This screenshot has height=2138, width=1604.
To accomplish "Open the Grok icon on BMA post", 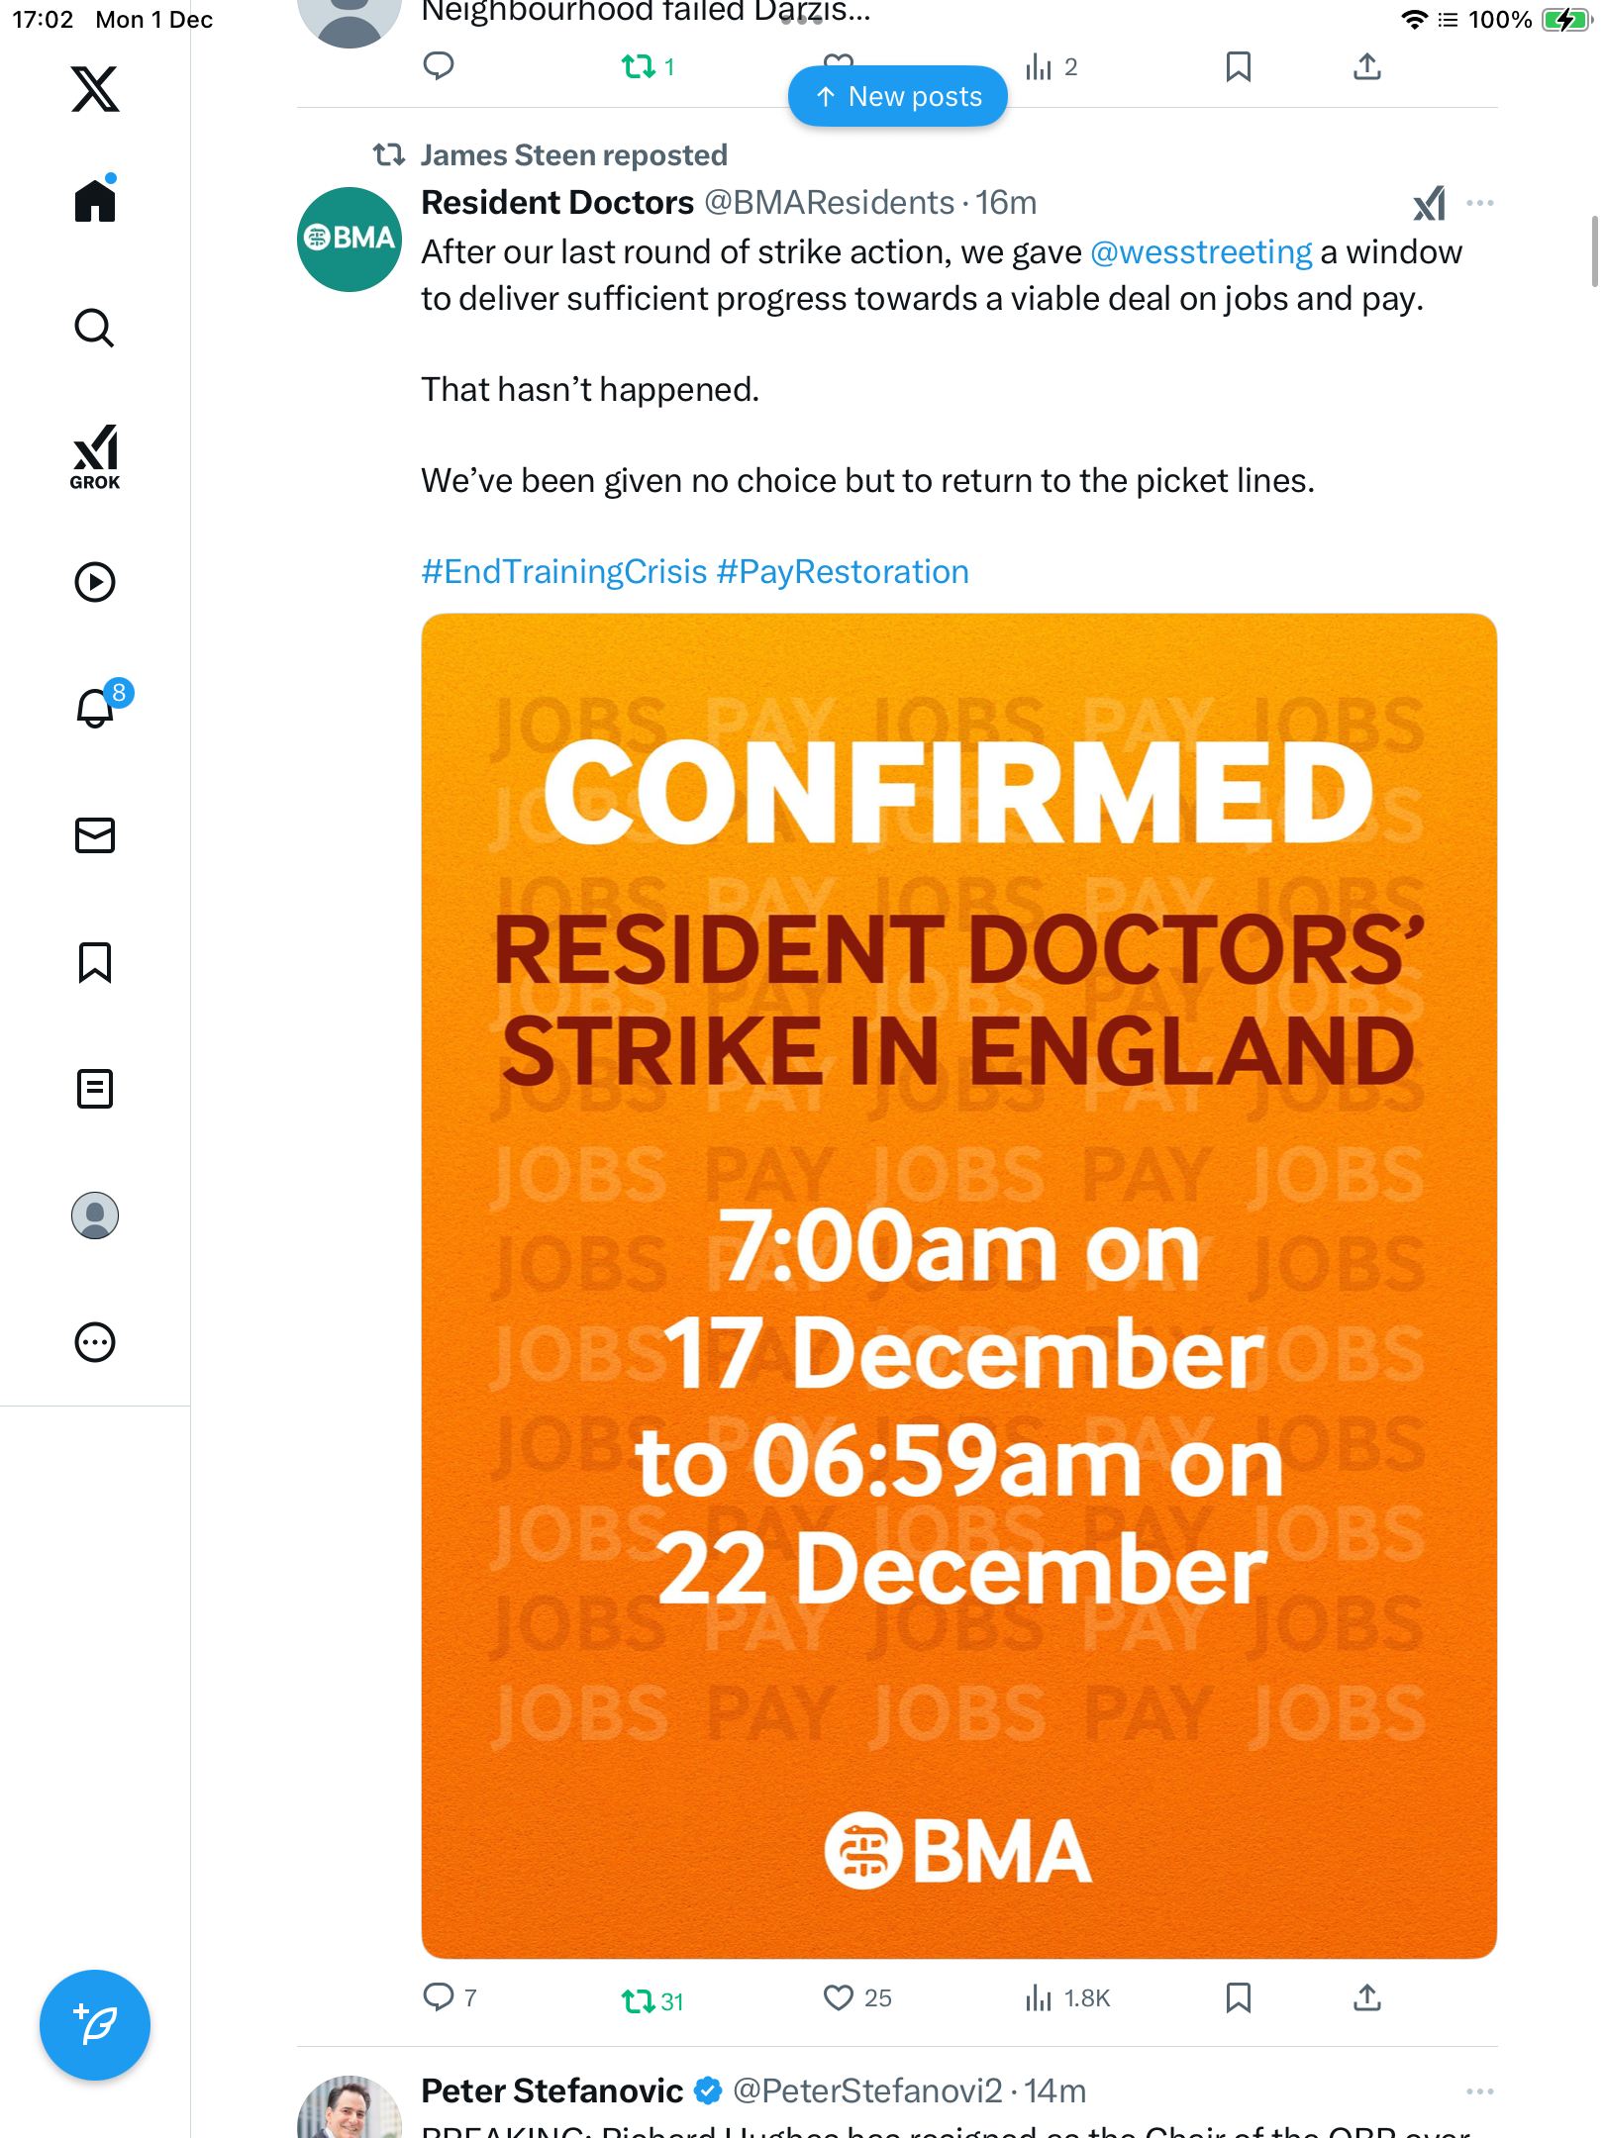I will coord(1429,204).
